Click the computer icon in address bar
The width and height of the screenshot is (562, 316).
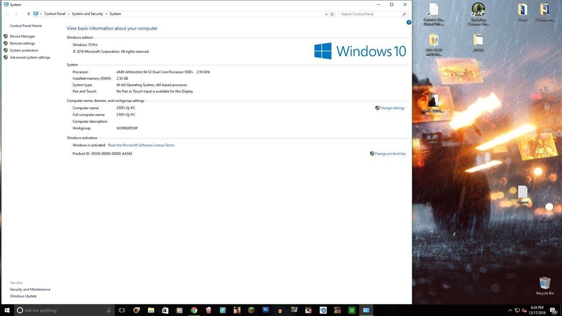click(x=36, y=14)
